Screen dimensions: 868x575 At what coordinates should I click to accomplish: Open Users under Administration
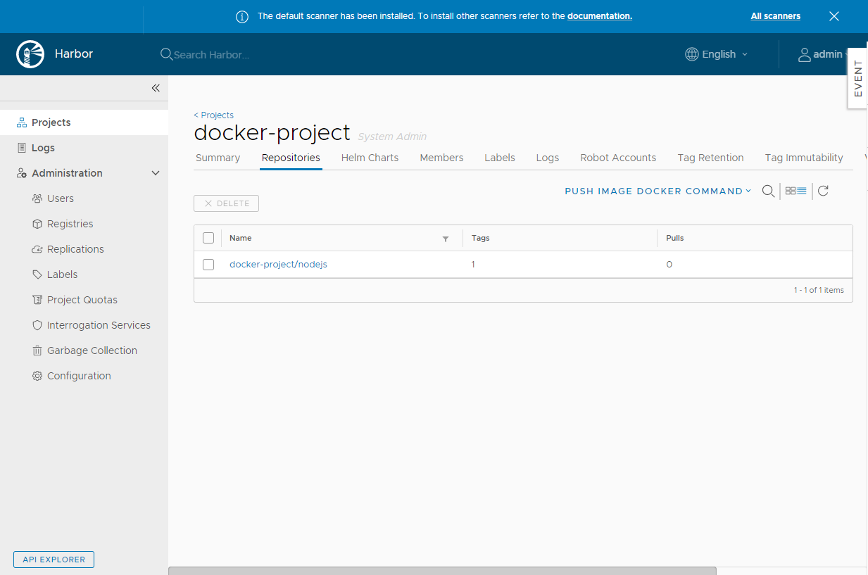tap(61, 198)
